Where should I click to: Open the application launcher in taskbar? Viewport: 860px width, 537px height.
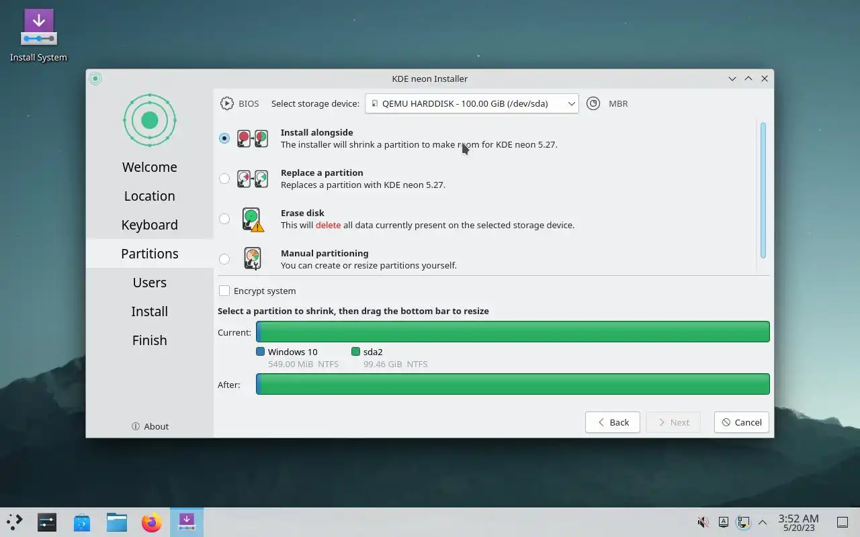click(14, 522)
